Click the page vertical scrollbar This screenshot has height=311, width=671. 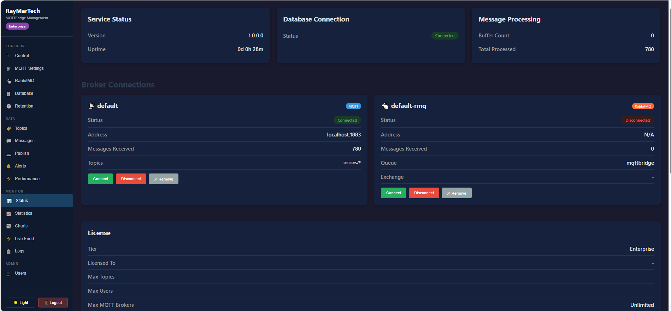[670, 92]
